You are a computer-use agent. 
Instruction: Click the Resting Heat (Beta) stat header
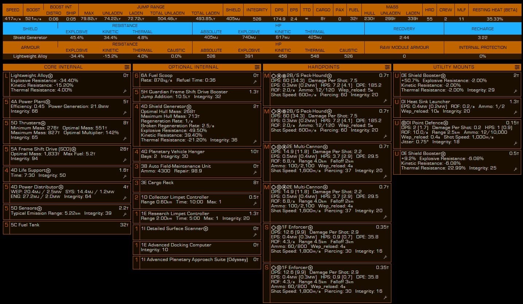pyautogui.click(x=495, y=10)
